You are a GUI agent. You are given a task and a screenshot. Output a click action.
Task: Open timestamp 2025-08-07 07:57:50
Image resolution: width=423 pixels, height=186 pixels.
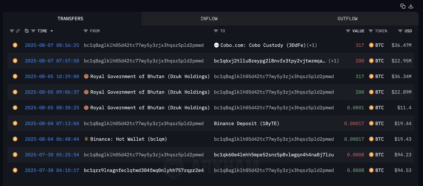[x=52, y=61]
